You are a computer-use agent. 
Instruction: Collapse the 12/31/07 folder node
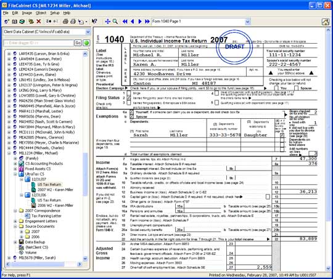(x=22, y=179)
